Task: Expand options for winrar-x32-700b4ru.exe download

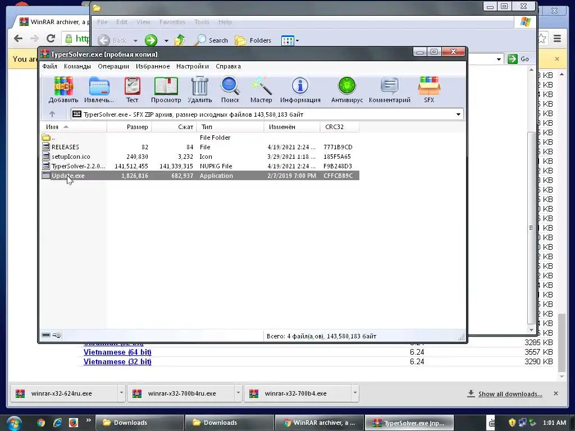Action: [x=238, y=393]
